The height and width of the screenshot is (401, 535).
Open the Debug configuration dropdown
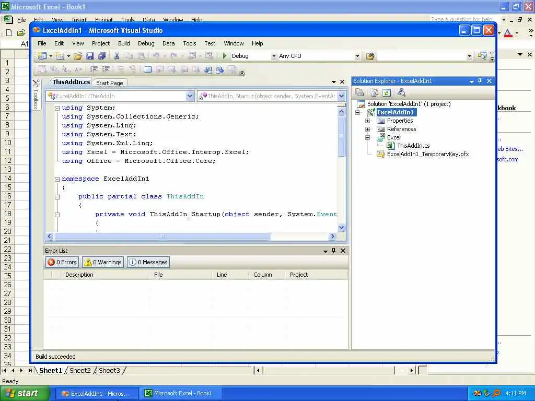coord(274,56)
